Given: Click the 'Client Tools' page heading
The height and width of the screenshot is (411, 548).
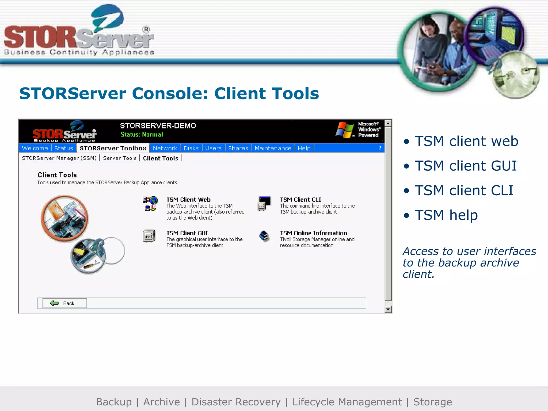Looking at the screenshot, I should point(57,175).
